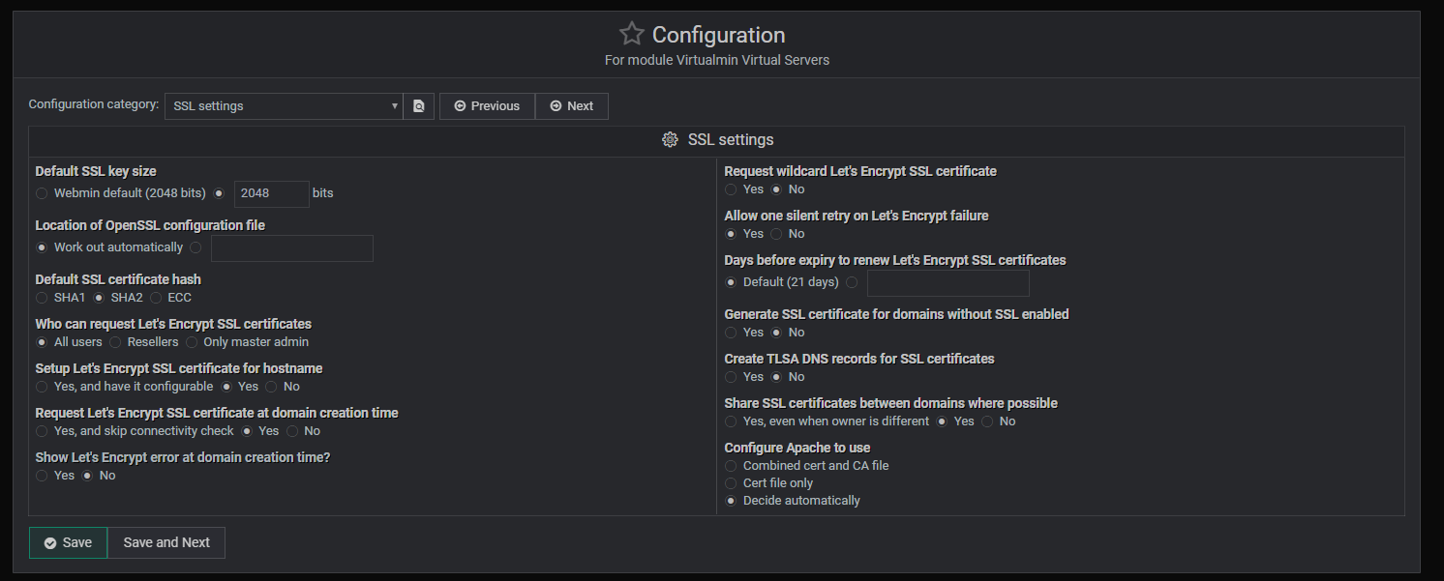Select custom OpenSSL configuration file radio
This screenshot has width=1444, height=581.
[196, 247]
